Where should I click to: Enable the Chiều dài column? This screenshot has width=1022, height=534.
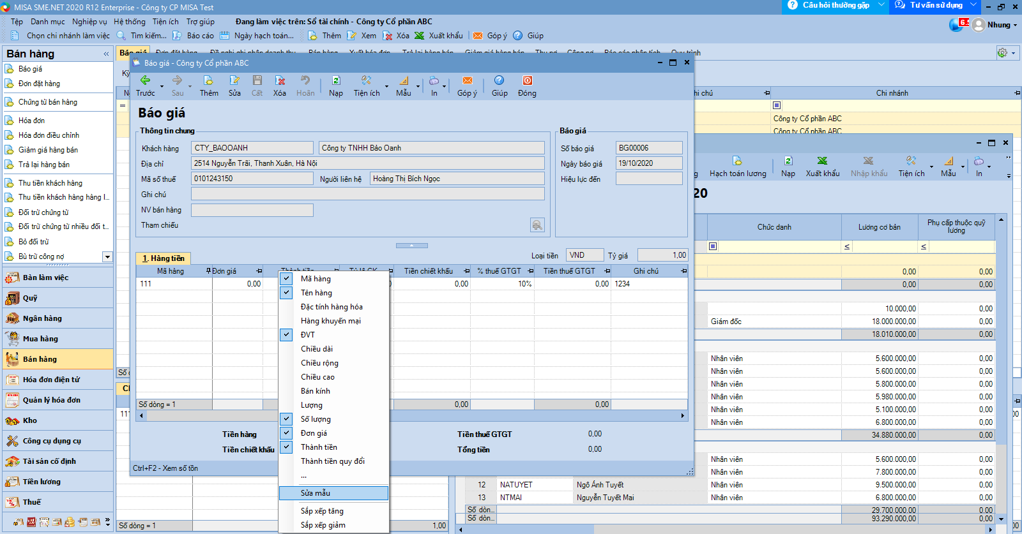[334, 349]
